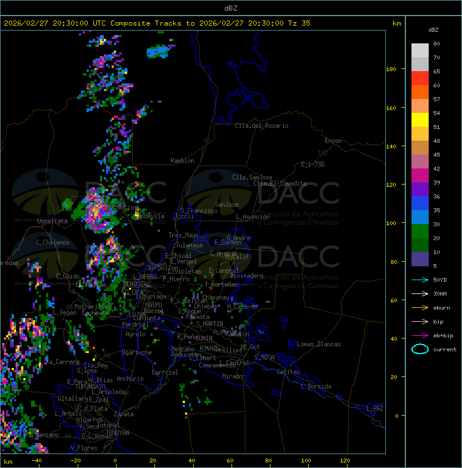Click the 'Catitas' map label
This screenshot has width=462, height=468.
[288, 372]
